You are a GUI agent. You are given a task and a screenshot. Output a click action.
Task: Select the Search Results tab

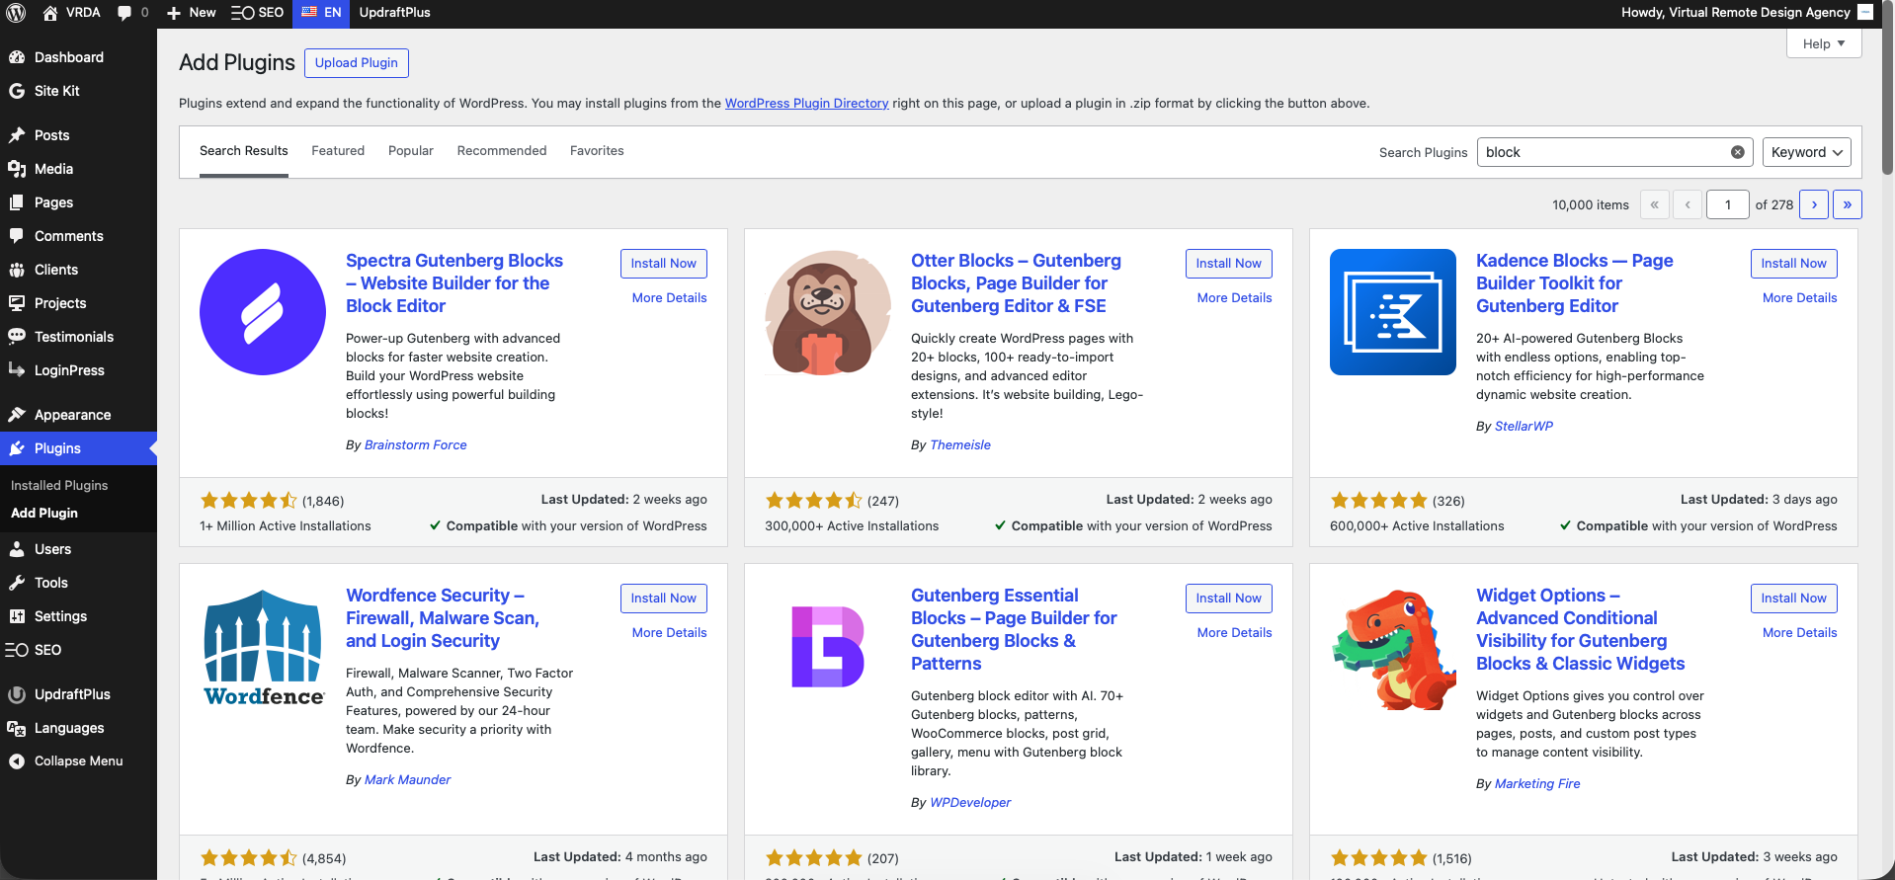[x=244, y=151]
